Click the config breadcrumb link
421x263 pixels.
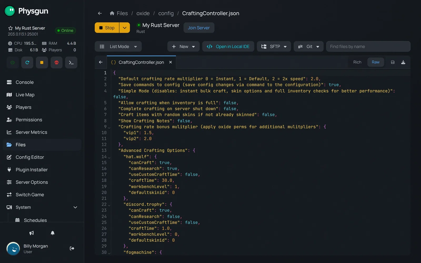click(x=166, y=13)
